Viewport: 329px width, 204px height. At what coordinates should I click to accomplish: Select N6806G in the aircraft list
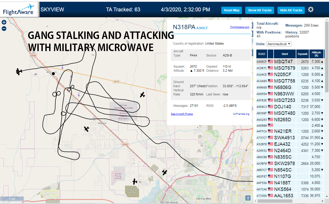[283, 87]
